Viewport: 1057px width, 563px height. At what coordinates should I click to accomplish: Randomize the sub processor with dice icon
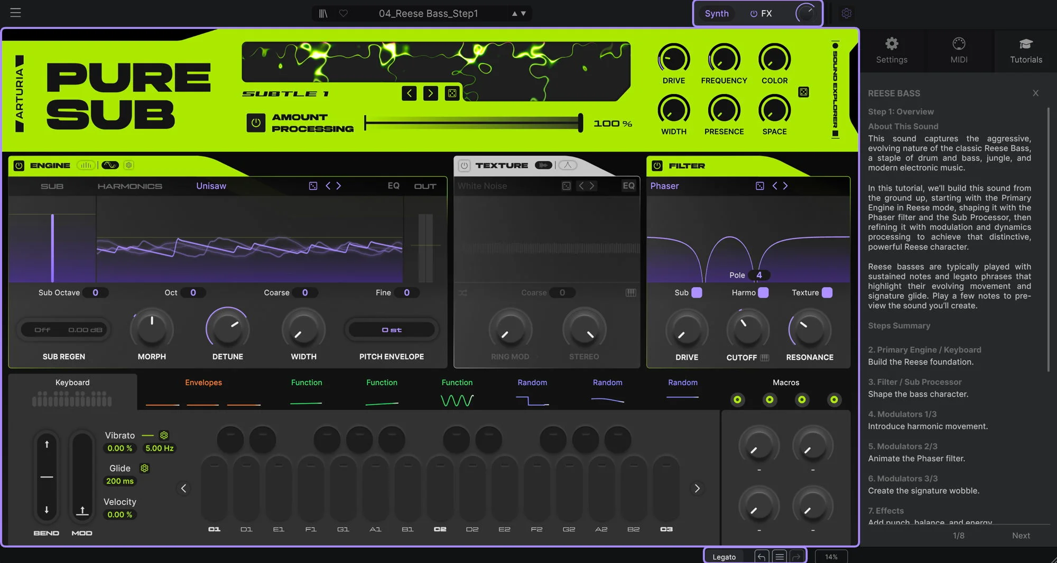[x=452, y=93]
